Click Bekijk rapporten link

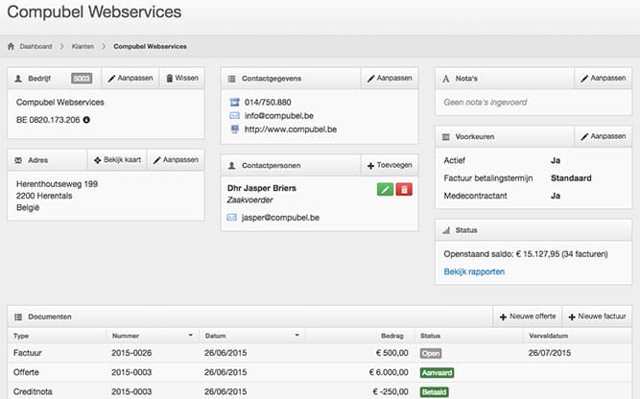474,271
